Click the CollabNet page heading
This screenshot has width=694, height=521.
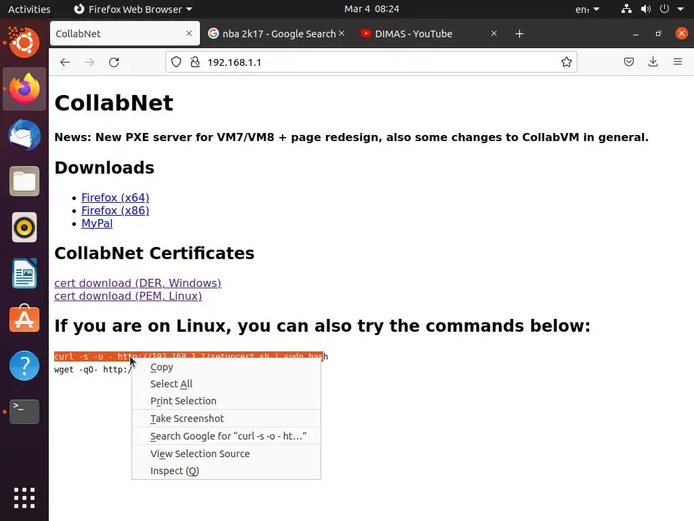point(114,103)
